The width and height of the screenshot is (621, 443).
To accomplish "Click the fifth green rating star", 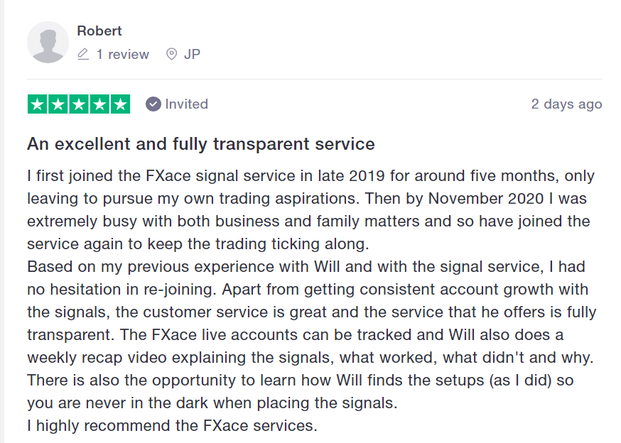I will pyautogui.click(x=120, y=104).
